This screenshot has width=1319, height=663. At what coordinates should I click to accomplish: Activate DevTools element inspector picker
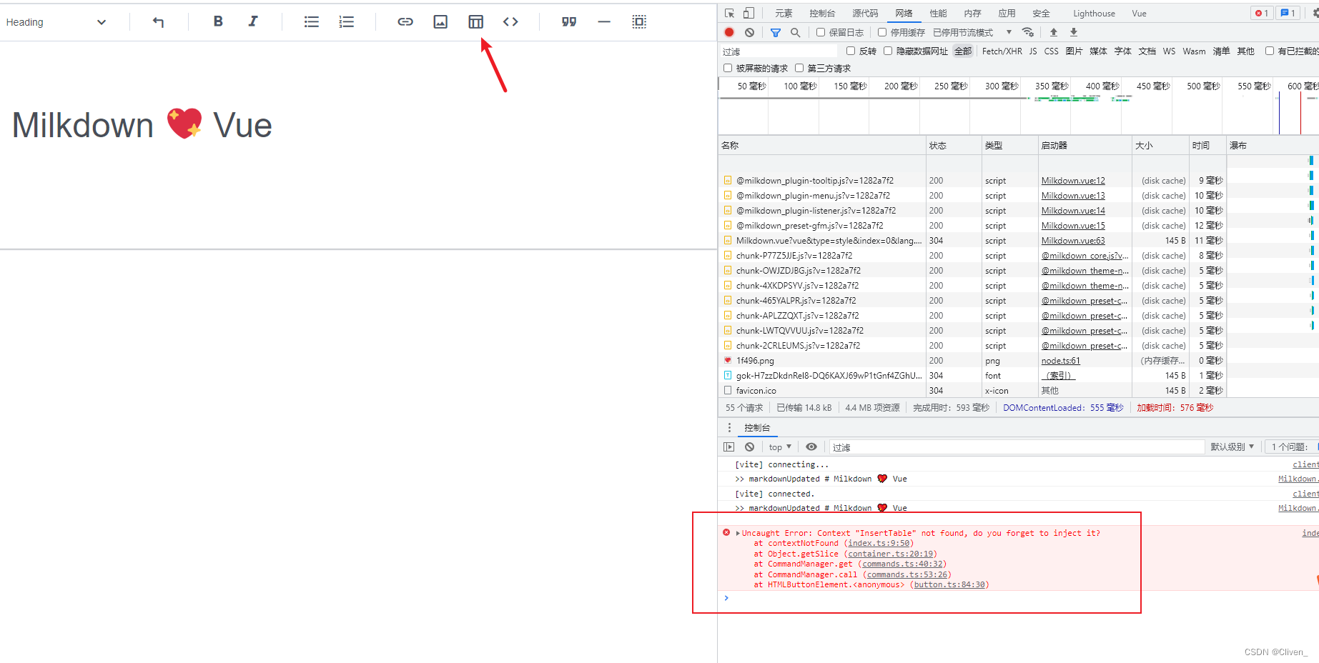tap(729, 13)
